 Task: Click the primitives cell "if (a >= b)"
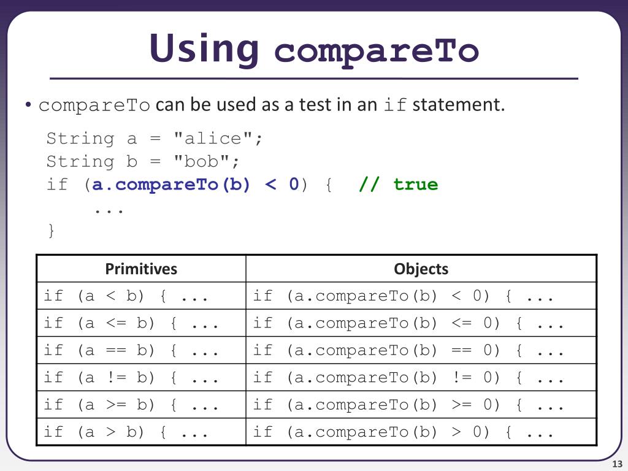point(141,405)
